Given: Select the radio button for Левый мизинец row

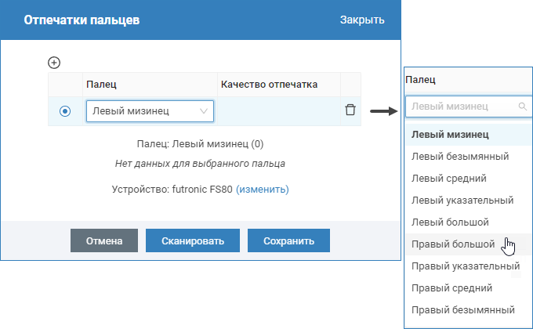Looking at the screenshot, I should [65, 111].
